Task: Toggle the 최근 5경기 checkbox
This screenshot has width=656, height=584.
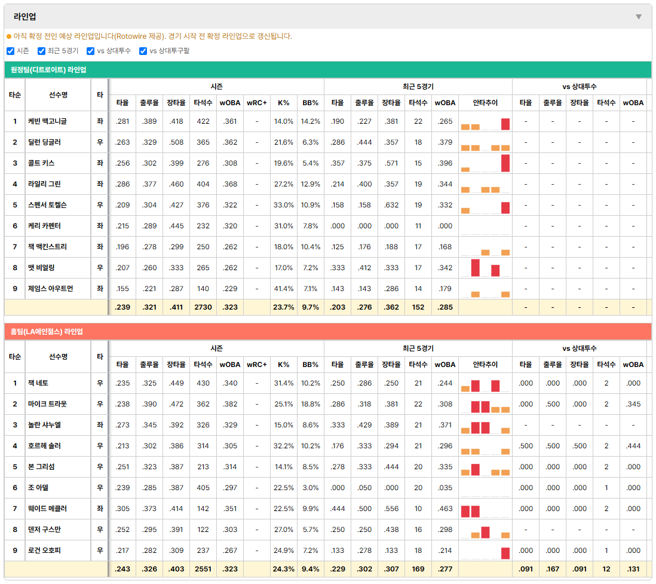Action: coord(41,51)
